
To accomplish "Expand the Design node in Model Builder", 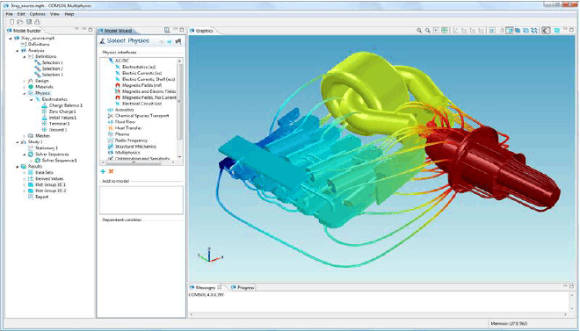I will pos(25,81).
